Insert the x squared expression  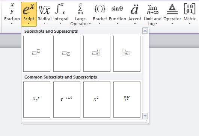click(97, 100)
